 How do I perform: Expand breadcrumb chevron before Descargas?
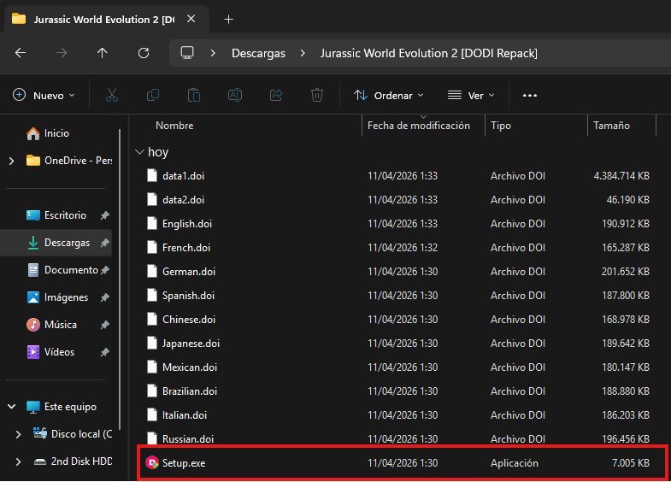(x=213, y=53)
